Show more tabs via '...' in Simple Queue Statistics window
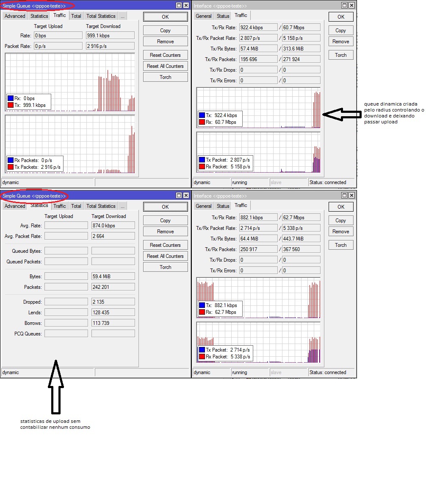Screen dimensions: 426x478 point(122,206)
